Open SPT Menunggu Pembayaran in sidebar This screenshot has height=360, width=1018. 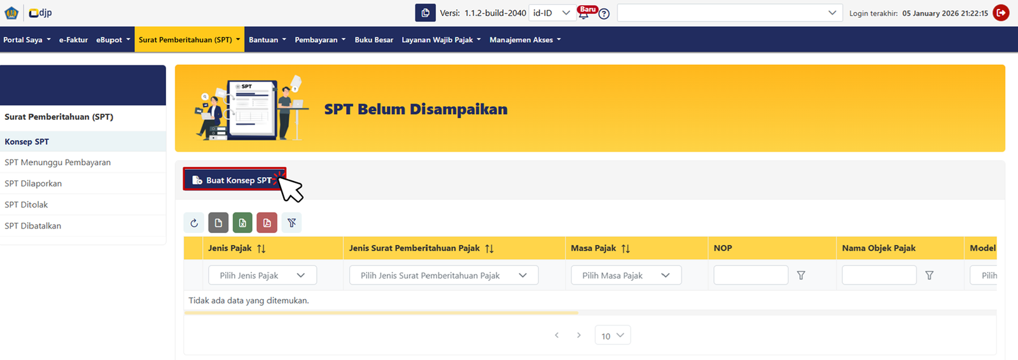click(x=58, y=163)
